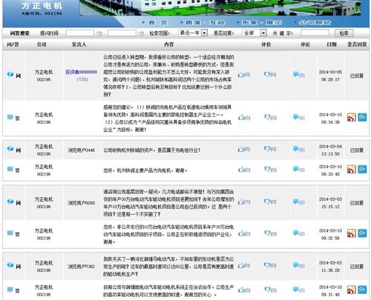Viewport: 371px width, 300px height.
Task: Dislike the answer posted at 09:32:56
Action: click(x=270, y=233)
